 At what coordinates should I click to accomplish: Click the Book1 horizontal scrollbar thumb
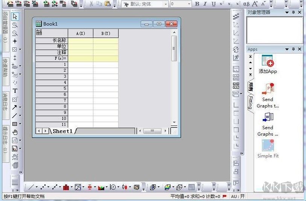point(152,131)
